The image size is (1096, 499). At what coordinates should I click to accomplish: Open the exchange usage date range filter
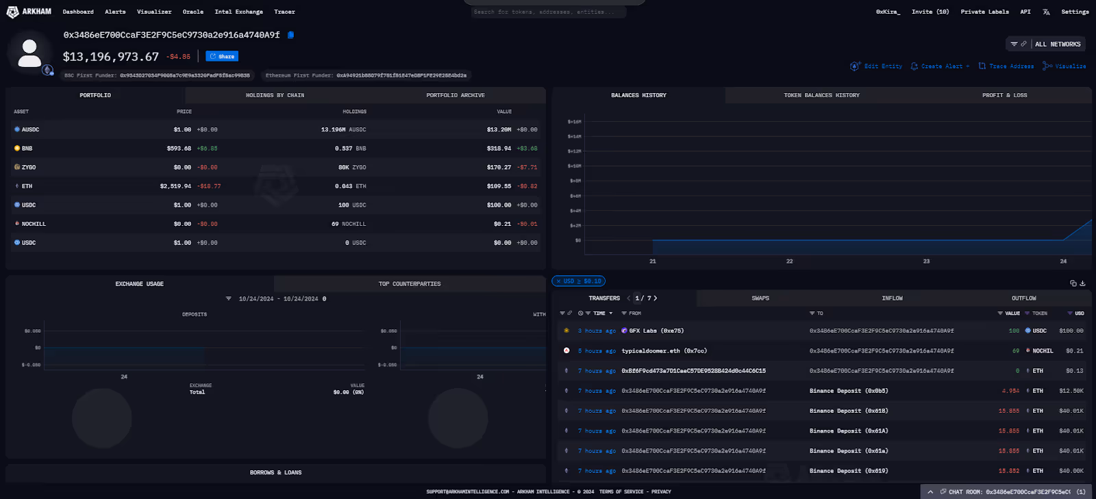[x=229, y=299]
